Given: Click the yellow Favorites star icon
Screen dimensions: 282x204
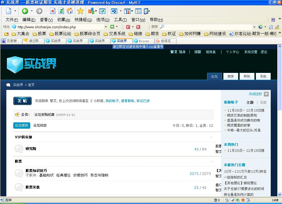Looking at the screenshot, I should [80, 11].
